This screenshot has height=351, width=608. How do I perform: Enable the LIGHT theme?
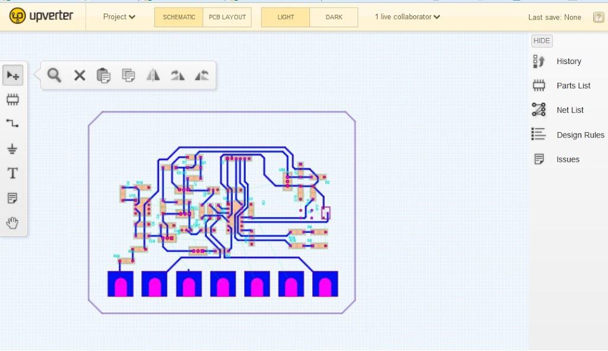284,17
